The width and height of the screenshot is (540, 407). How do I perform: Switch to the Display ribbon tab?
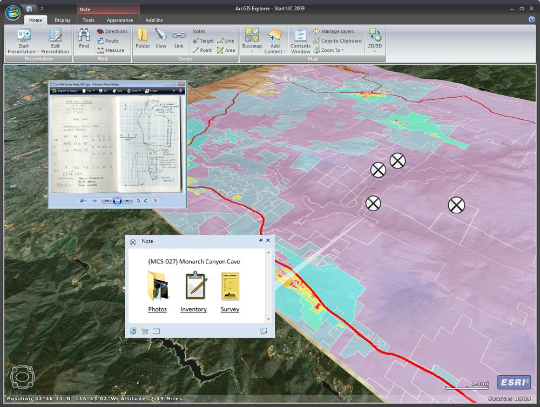(x=62, y=21)
